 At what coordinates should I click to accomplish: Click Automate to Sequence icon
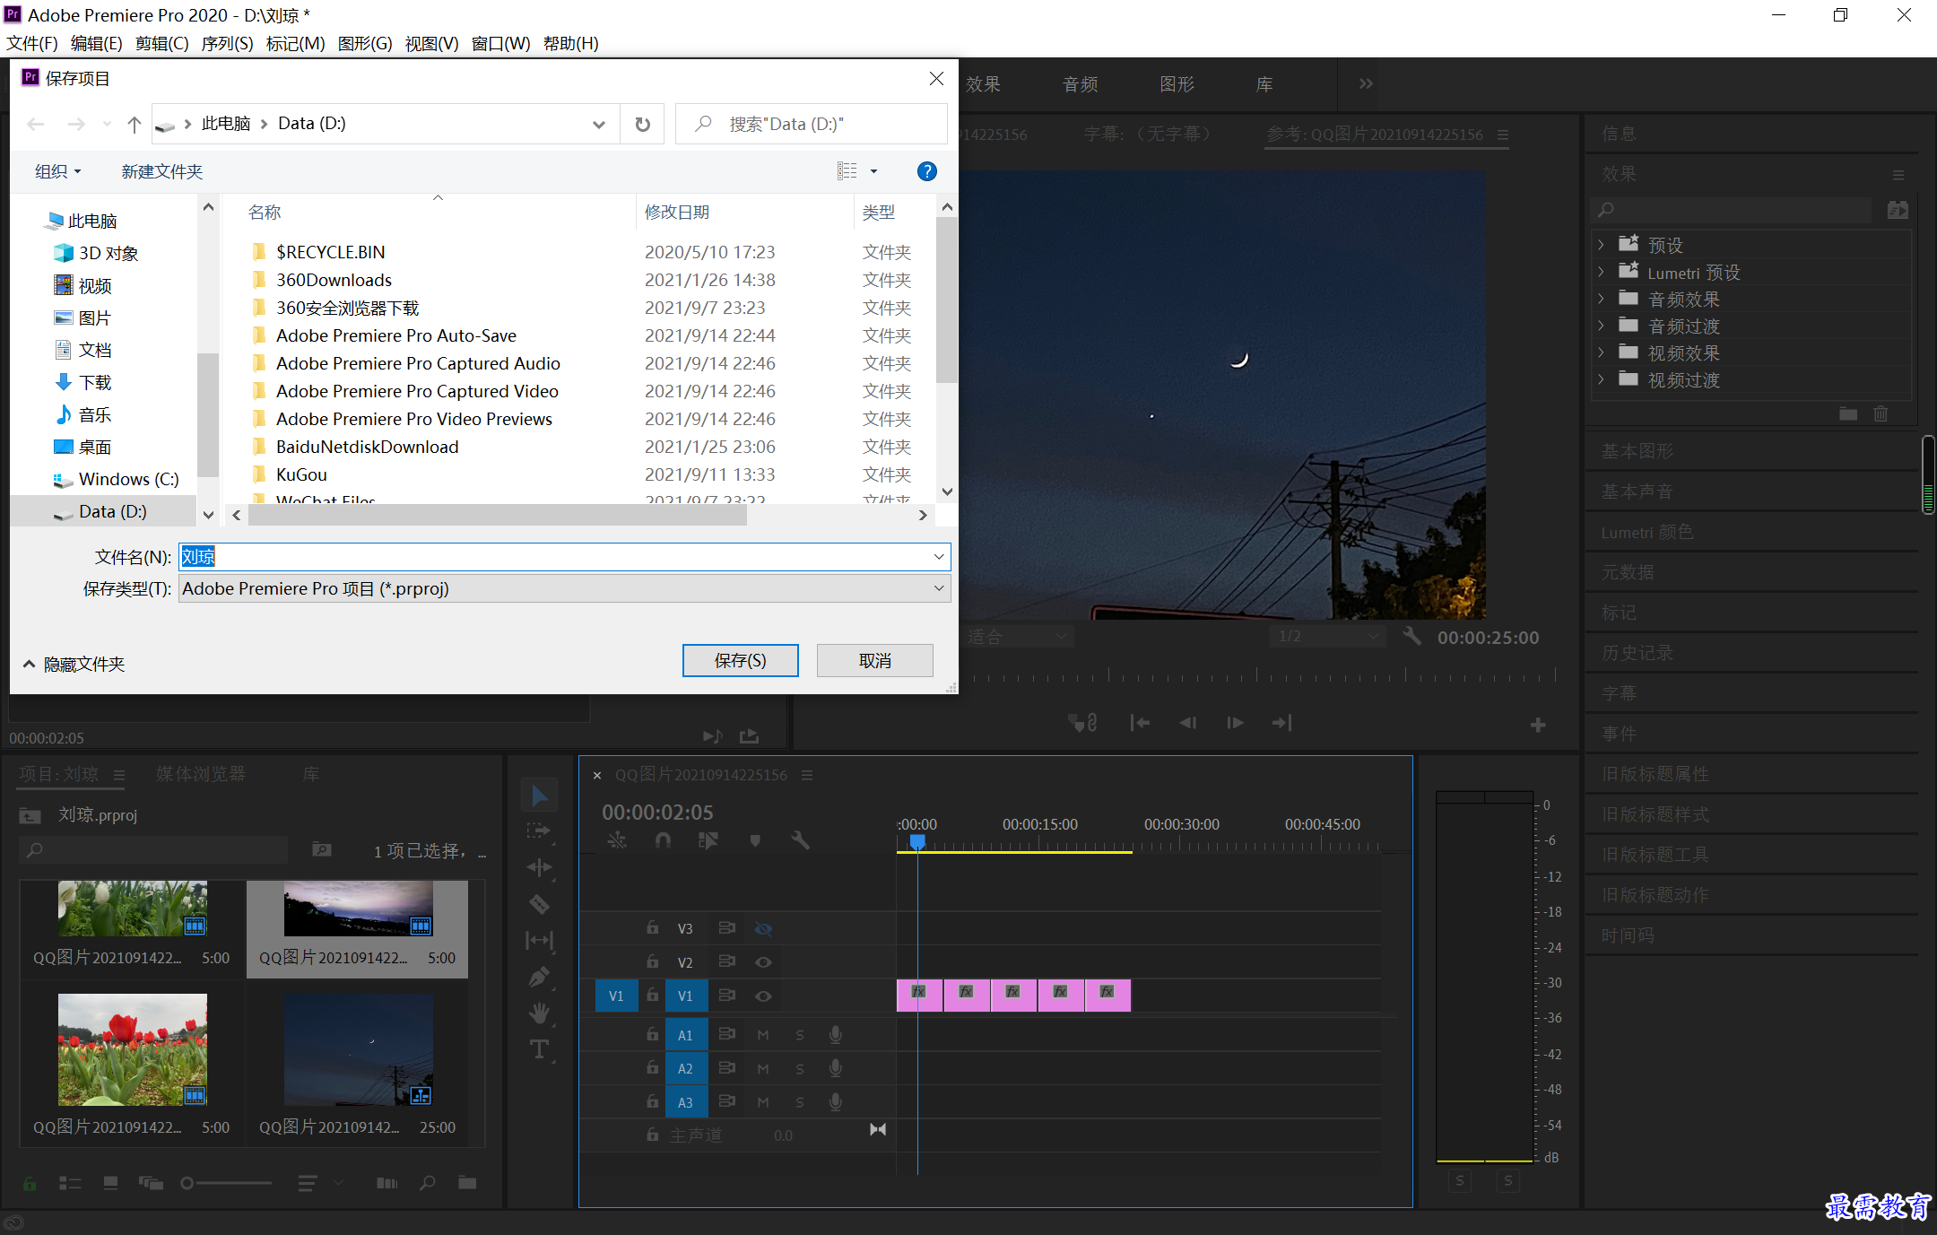[x=387, y=1183]
